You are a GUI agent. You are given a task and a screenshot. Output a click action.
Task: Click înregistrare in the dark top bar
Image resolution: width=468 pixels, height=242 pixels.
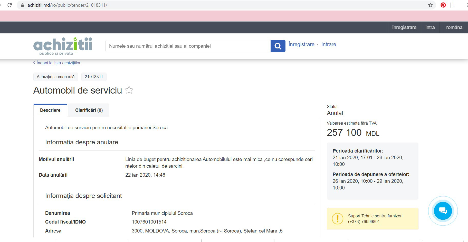[x=404, y=27]
